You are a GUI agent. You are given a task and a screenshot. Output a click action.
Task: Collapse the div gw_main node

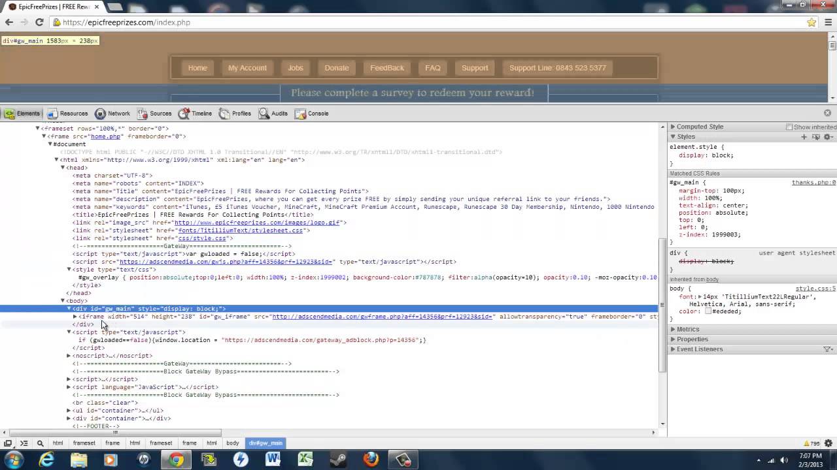pyautogui.click(x=69, y=309)
